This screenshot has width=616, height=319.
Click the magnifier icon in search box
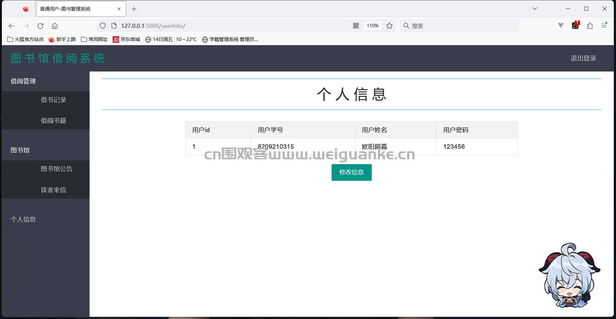point(406,26)
